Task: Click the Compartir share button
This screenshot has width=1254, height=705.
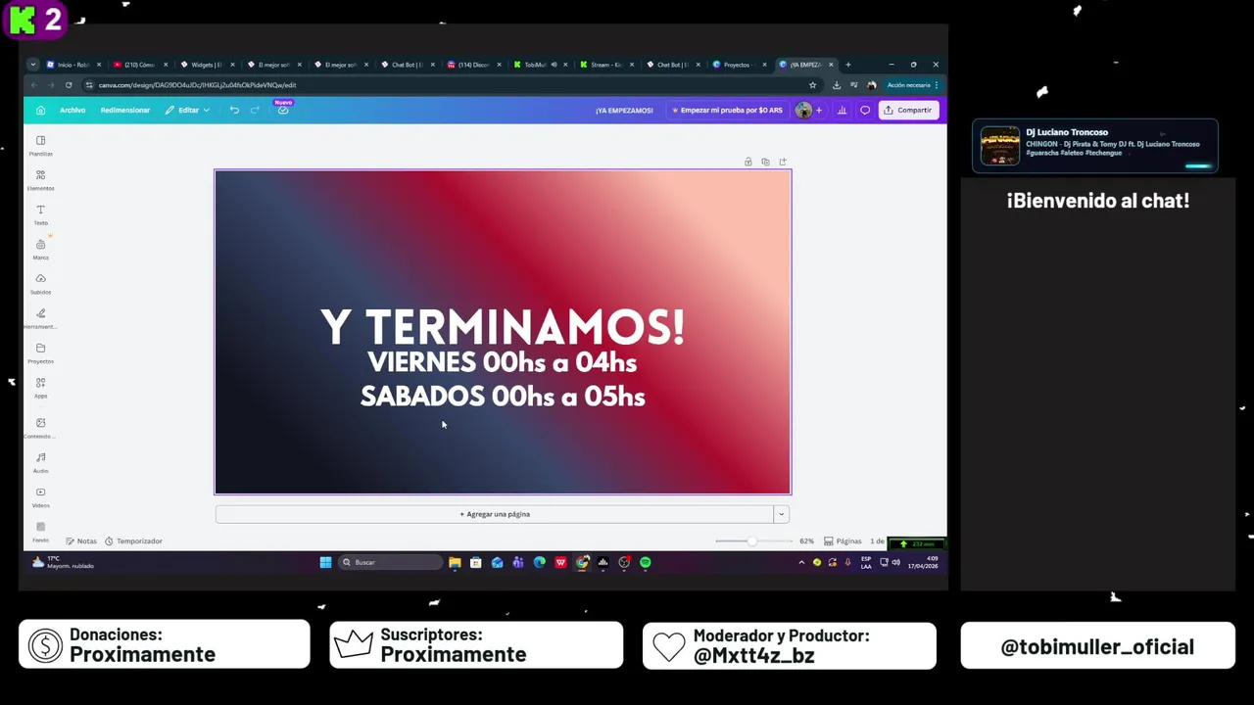Action: click(908, 110)
